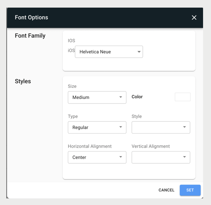Click the Size field label
211x205 pixels.
(72, 86)
